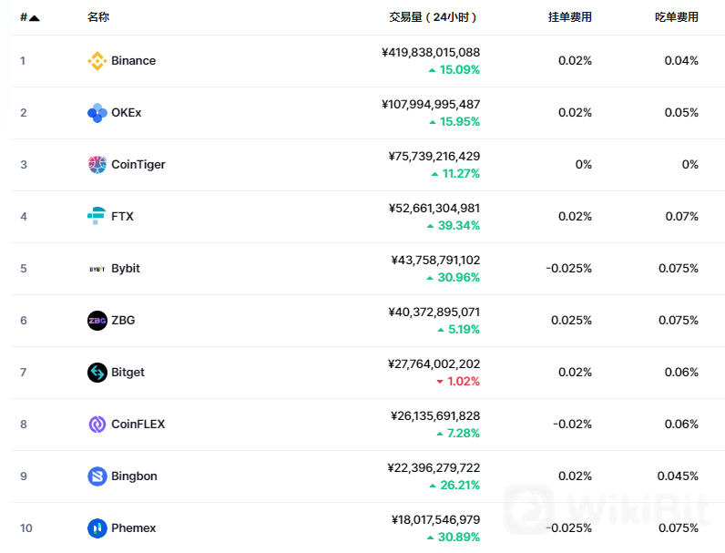Click the OKEx logo icon

coord(97,113)
